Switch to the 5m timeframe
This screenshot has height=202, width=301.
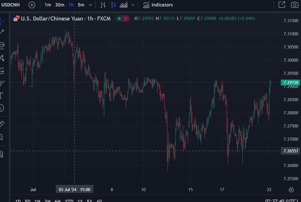[x=81, y=5]
